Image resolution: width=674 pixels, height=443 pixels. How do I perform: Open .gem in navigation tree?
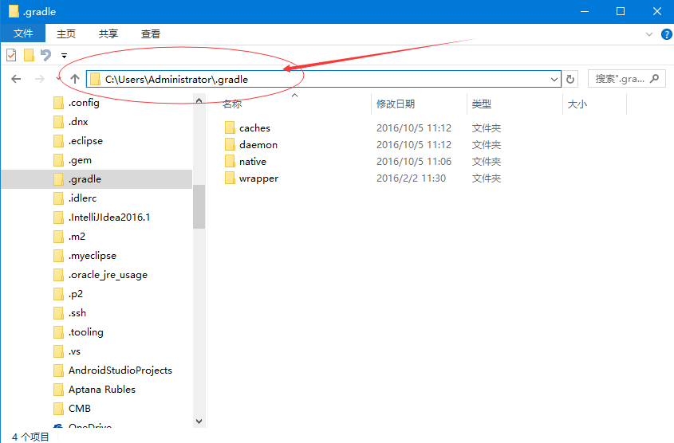80,160
